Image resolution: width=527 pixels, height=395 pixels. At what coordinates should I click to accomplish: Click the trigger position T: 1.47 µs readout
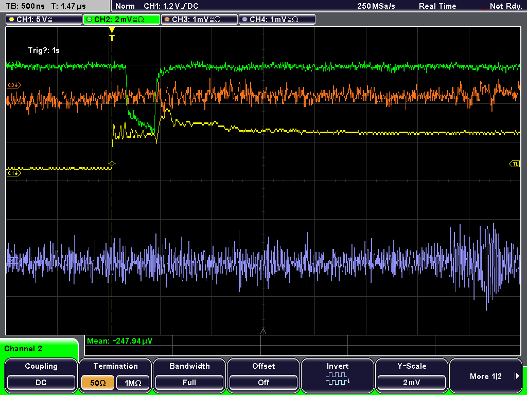click(x=69, y=6)
